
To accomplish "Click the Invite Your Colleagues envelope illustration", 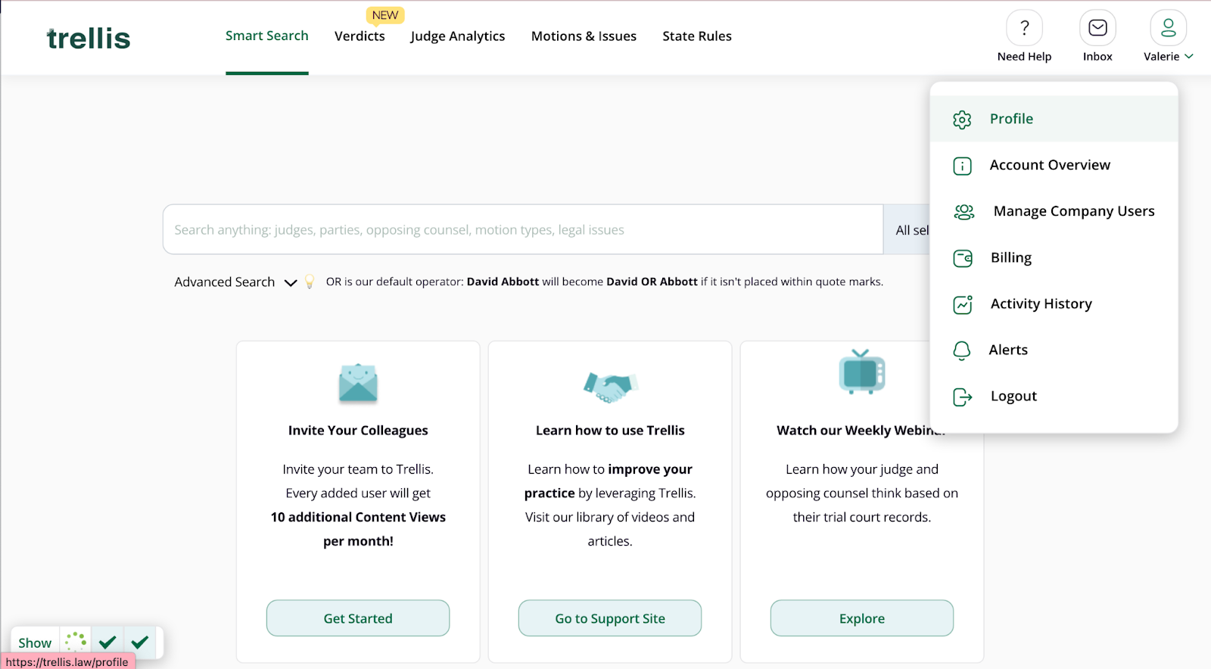I will tap(358, 383).
